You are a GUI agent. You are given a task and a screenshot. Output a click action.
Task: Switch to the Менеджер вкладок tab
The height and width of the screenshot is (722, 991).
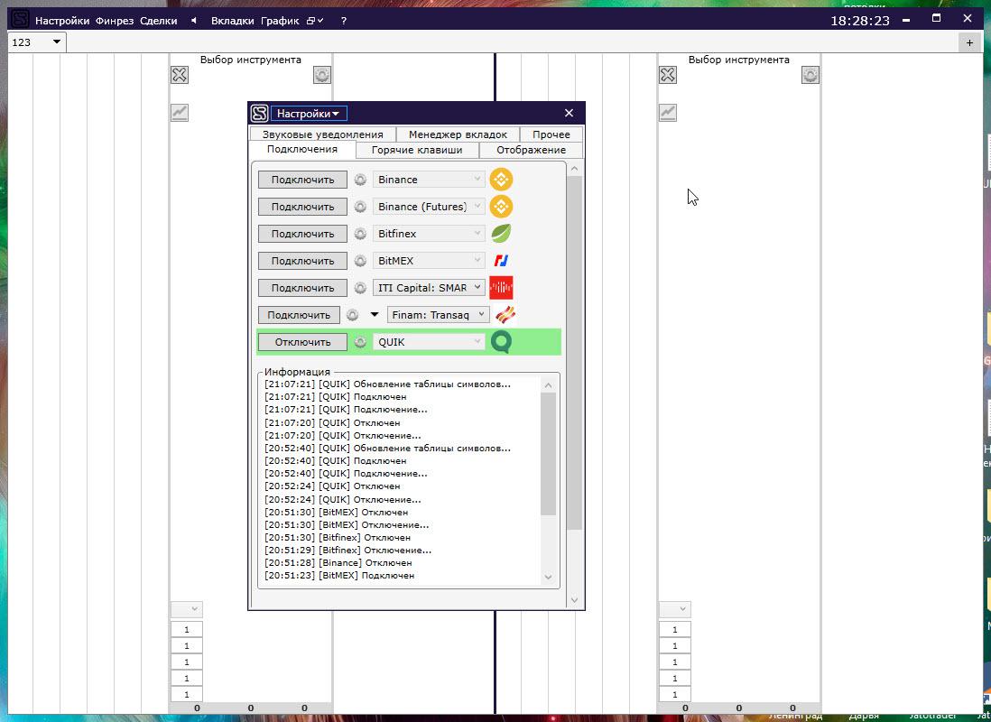pos(458,134)
